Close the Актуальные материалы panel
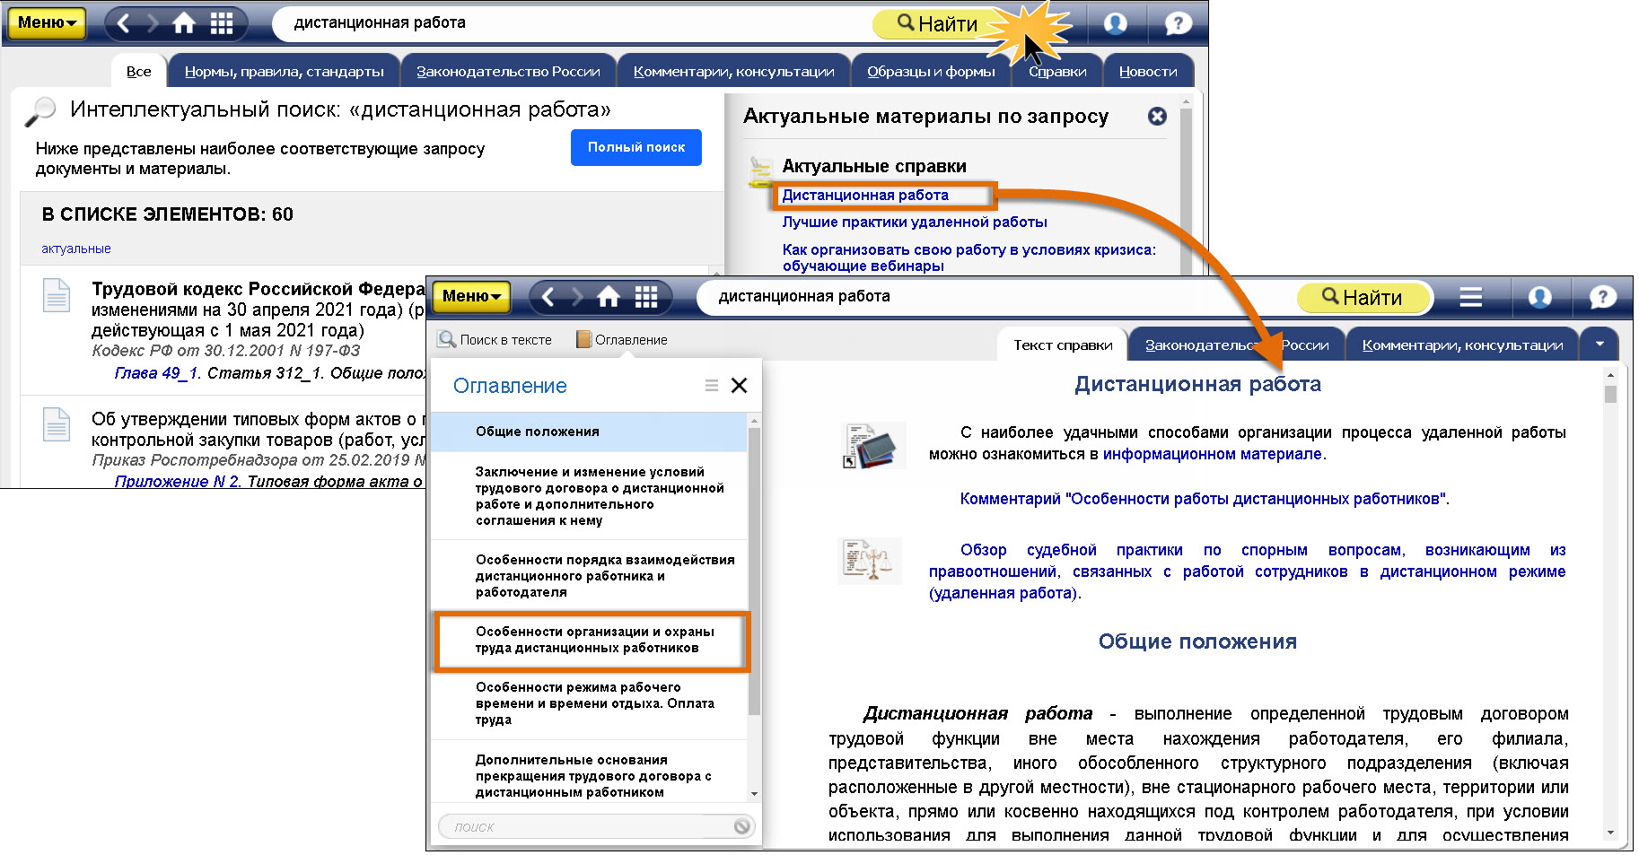 [x=1157, y=117]
